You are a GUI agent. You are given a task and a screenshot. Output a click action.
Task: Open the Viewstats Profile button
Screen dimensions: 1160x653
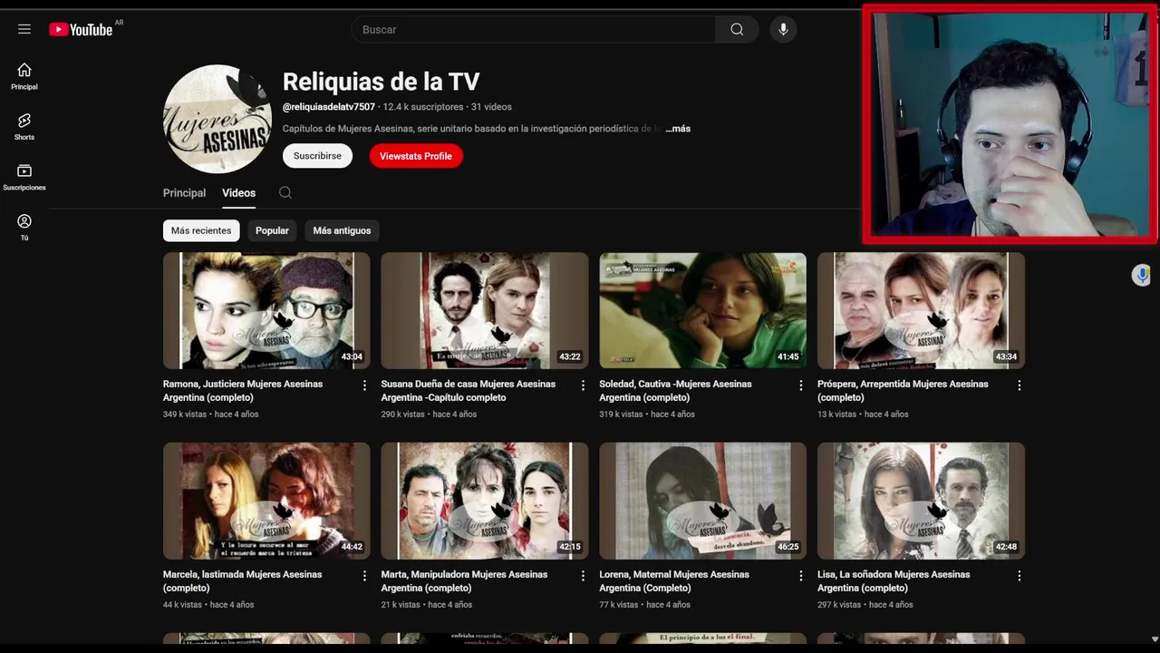coord(416,156)
